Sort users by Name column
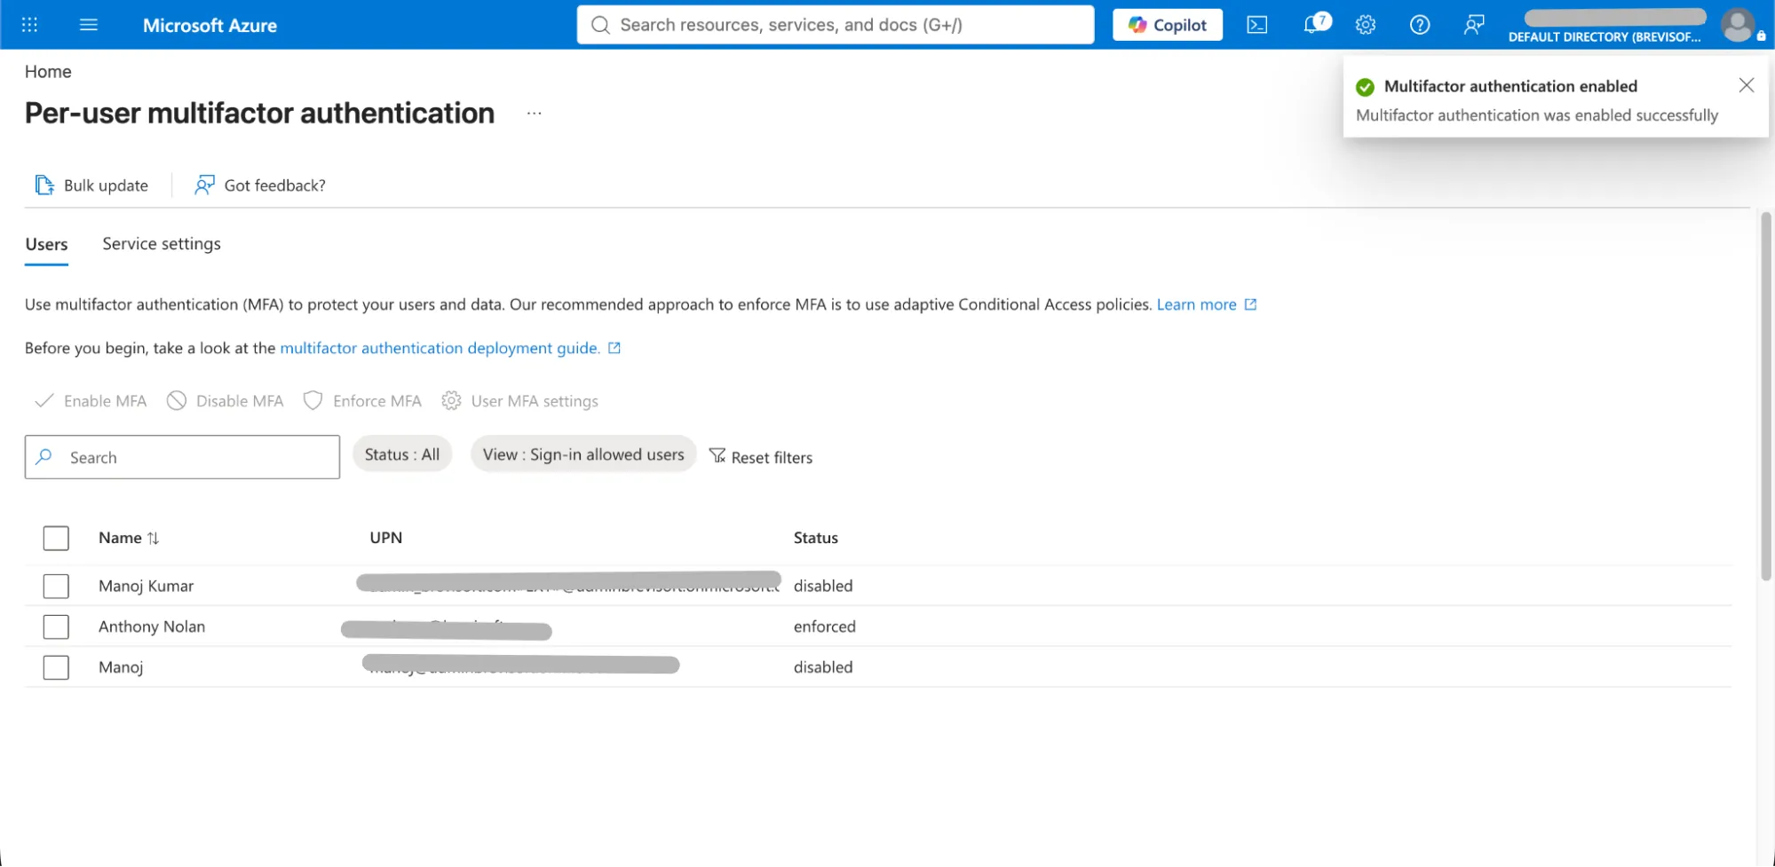This screenshot has height=867, width=1775. [129, 538]
